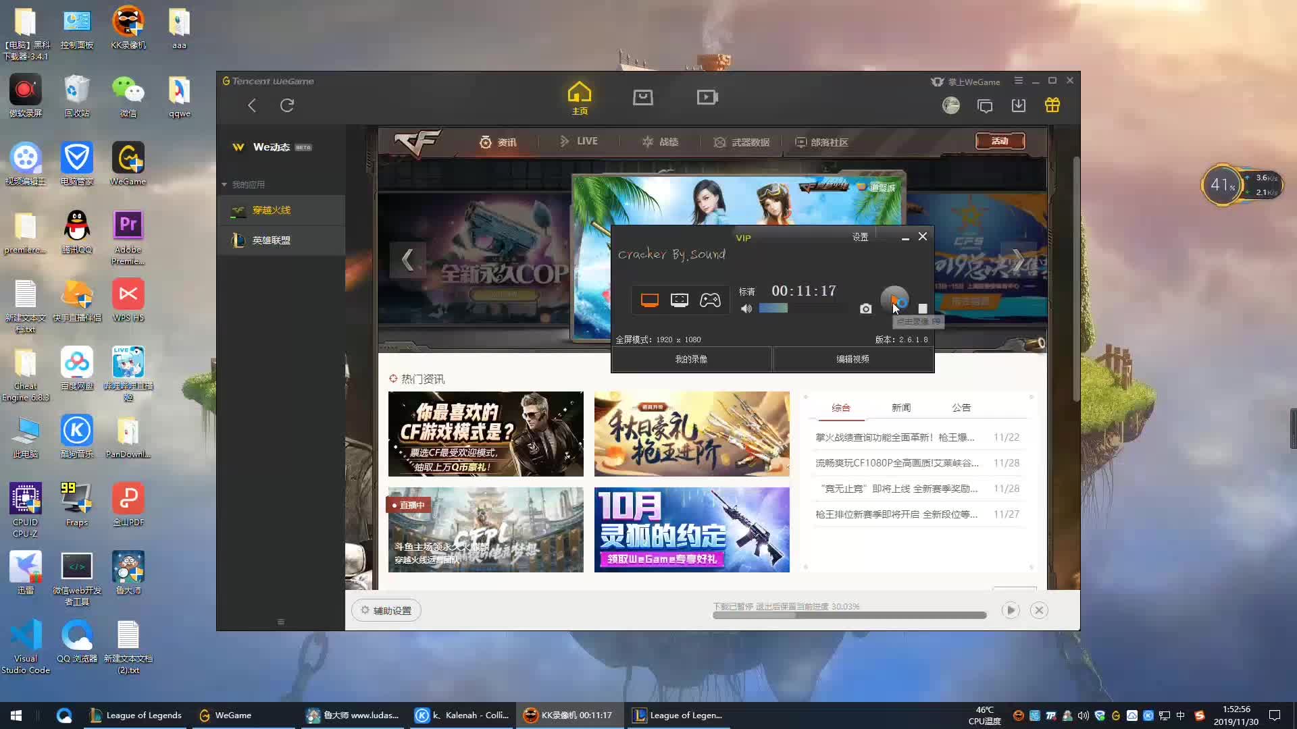This screenshot has width=1297, height=729.
Task: Open Visual Studio Code desktop icon
Action: [26, 647]
